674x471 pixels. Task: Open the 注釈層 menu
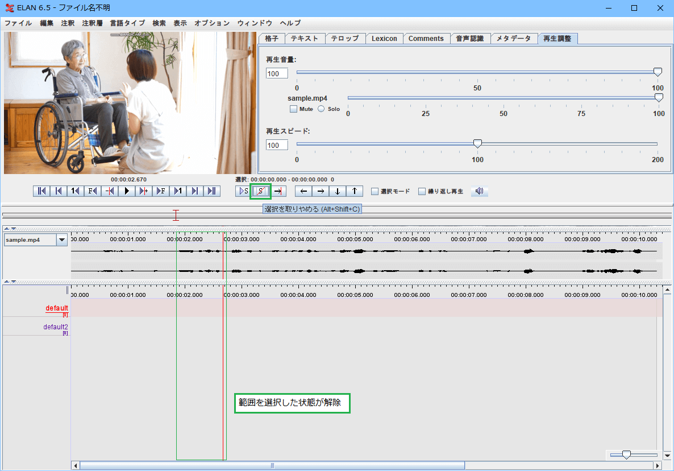(91, 23)
